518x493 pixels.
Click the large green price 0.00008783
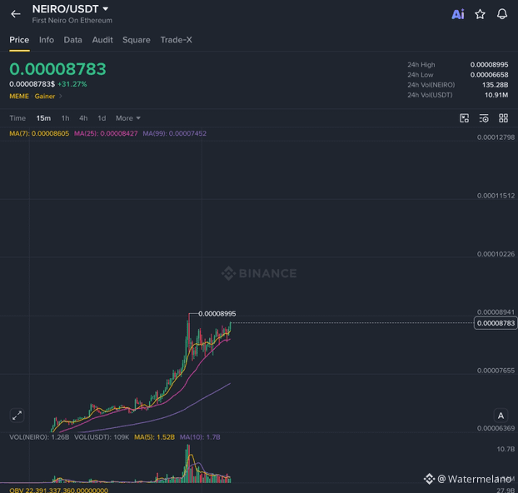point(57,69)
